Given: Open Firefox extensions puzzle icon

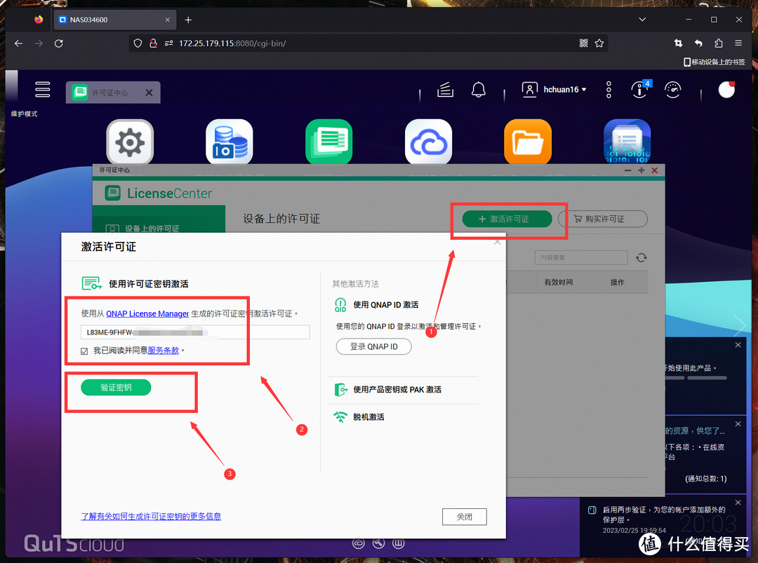Looking at the screenshot, I should [x=719, y=43].
